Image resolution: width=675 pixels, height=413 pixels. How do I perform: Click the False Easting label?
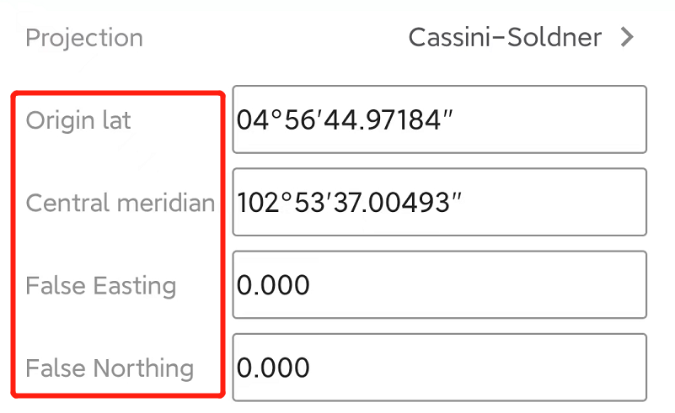tap(101, 285)
